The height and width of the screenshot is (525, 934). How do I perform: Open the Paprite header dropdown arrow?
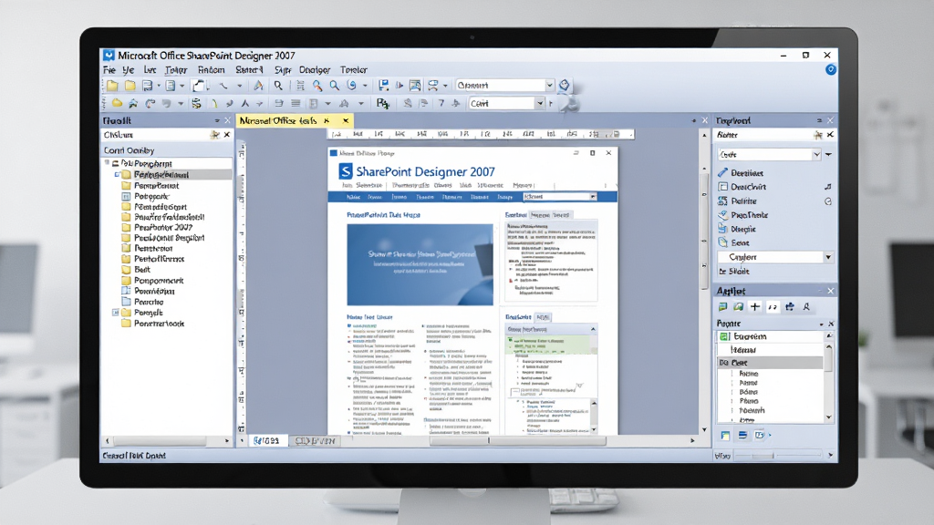822,324
